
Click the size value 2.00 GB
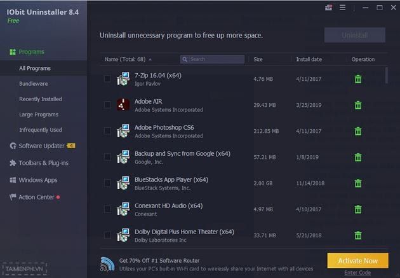(x=263, y=183)
